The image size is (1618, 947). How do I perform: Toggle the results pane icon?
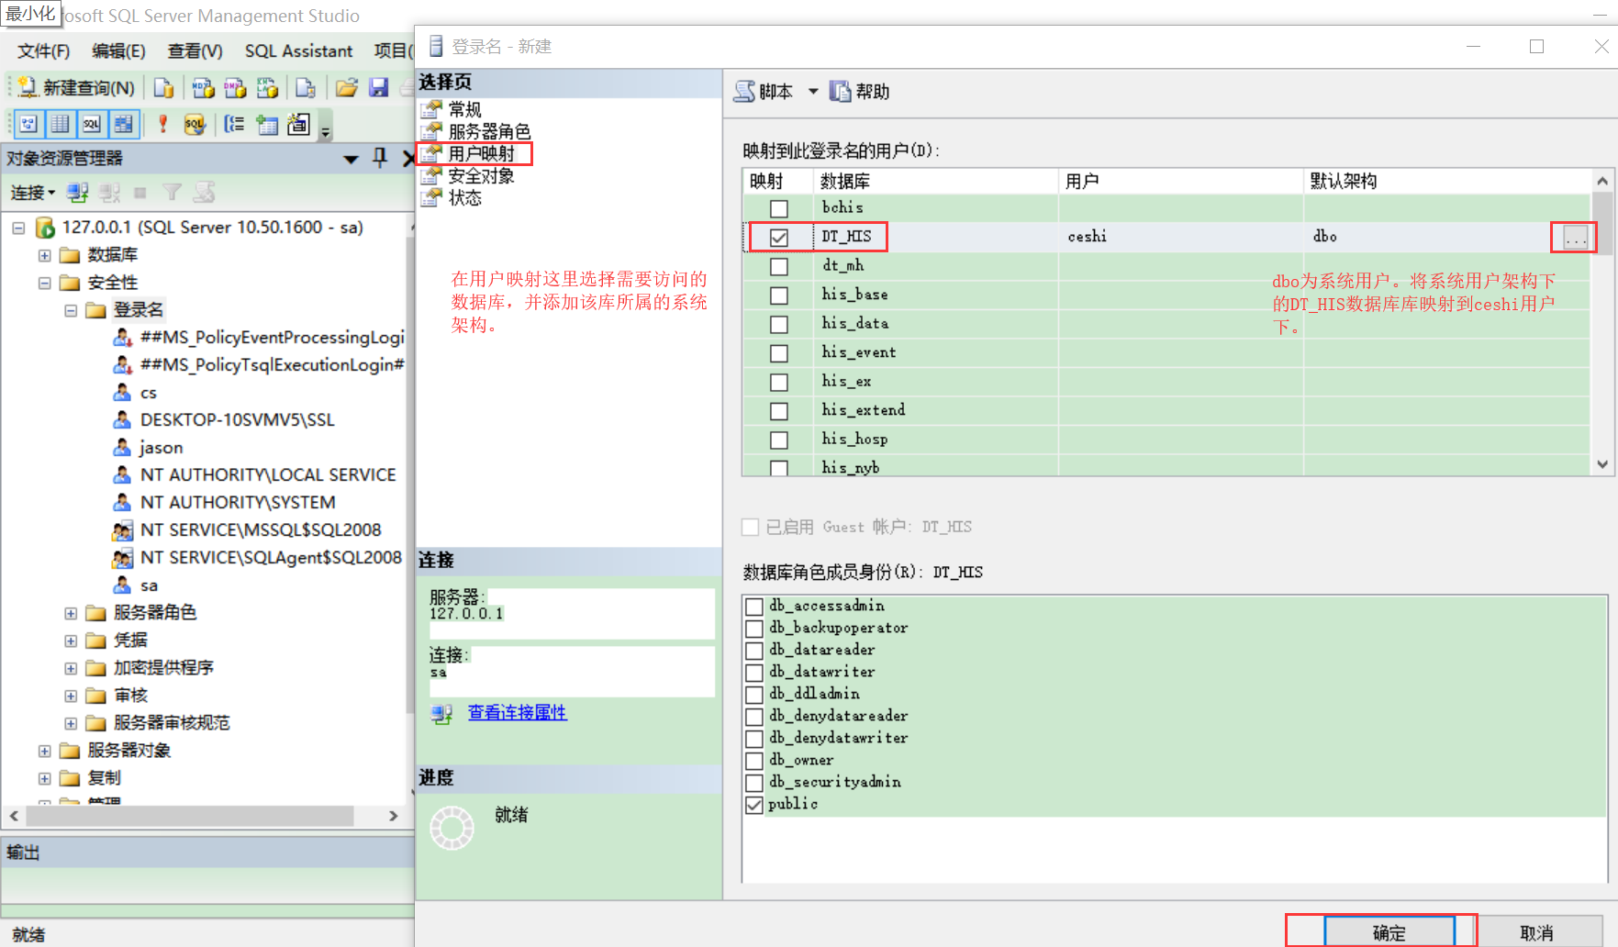(123, 124)
